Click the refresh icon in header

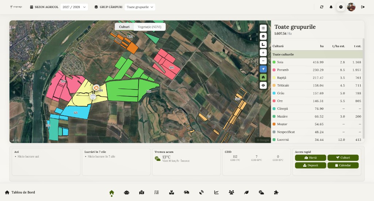pos(321,7)
